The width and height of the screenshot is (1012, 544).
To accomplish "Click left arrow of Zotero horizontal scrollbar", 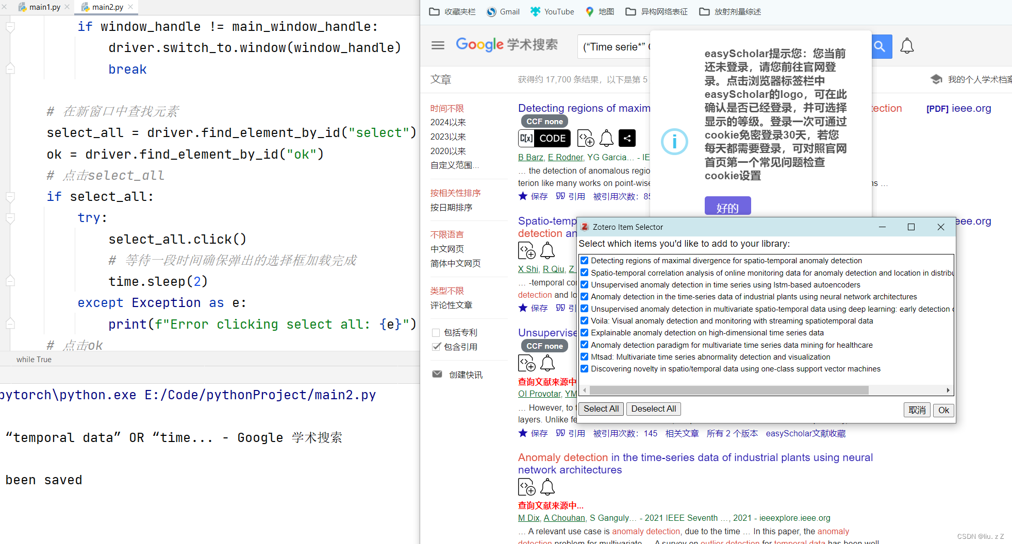I will (584, 390).
